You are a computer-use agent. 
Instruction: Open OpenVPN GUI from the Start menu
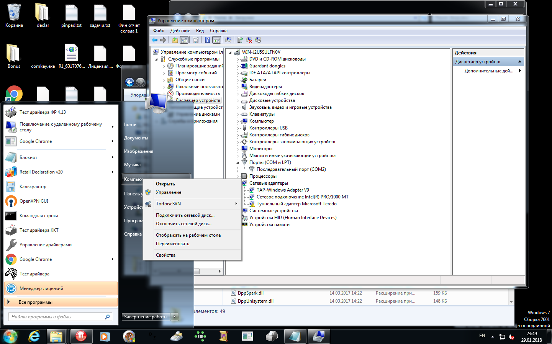[34, 201]
